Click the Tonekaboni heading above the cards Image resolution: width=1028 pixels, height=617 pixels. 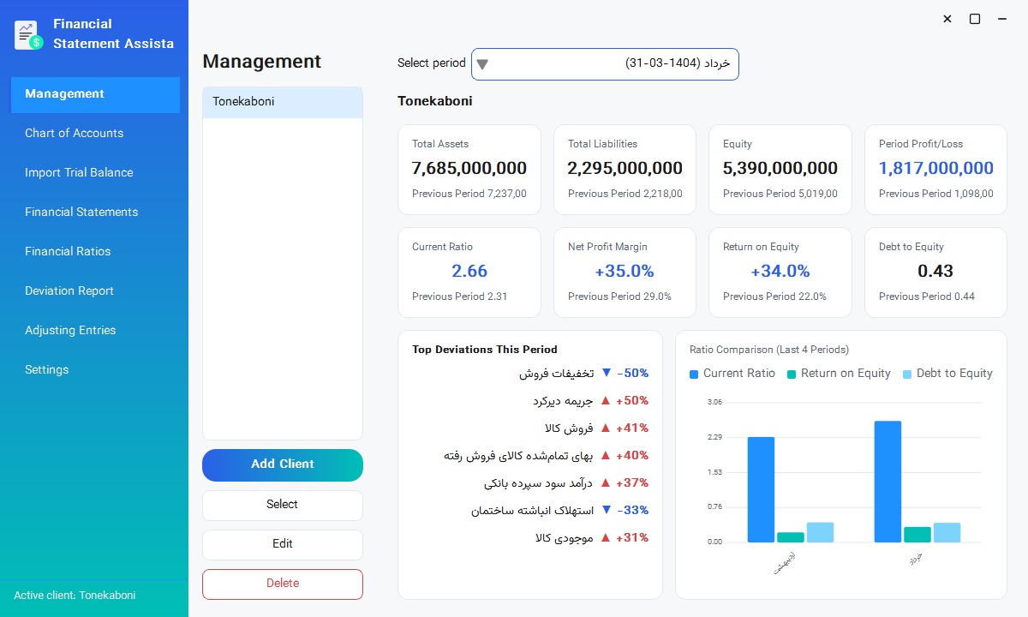(435, 101)
